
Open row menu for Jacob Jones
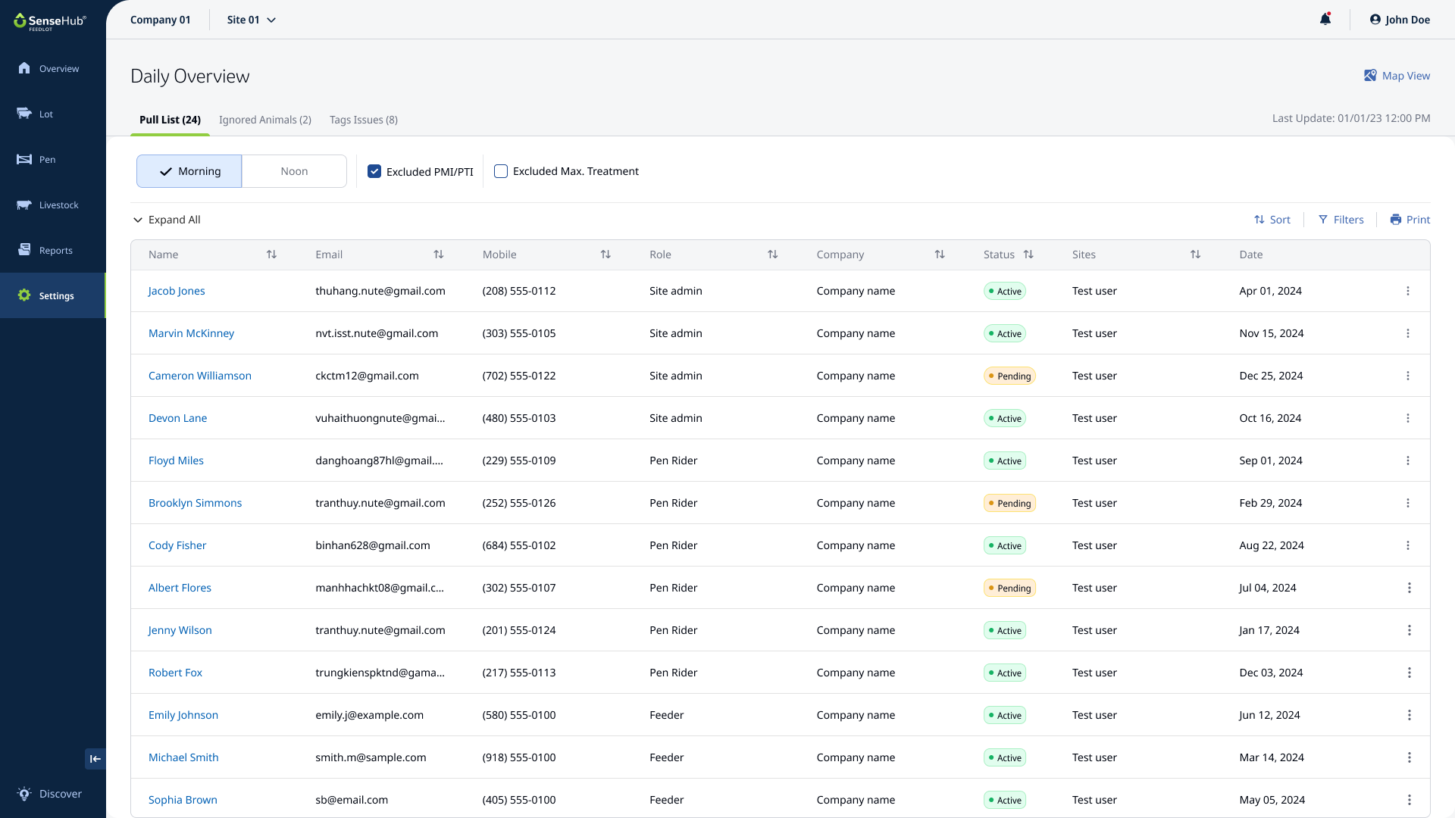click(x=1408, y=291)
